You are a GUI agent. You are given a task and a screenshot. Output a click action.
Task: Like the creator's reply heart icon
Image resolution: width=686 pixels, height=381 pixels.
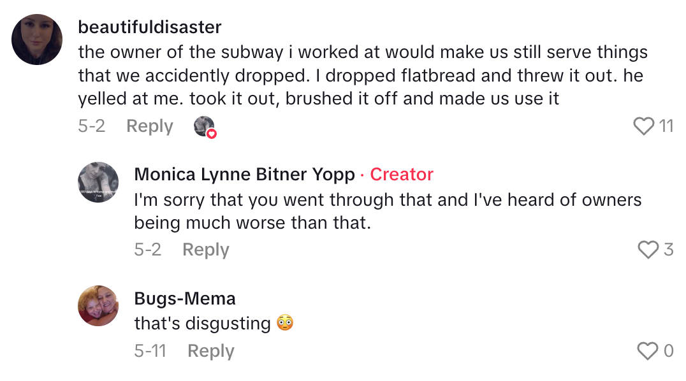pos(649,249)
